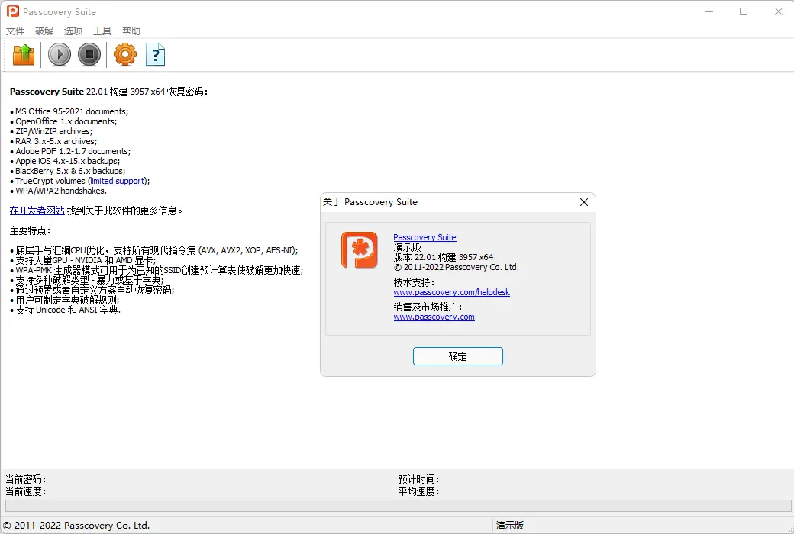Screen dimensions: 794x534
Task: Click the 销售及市场推广 label in dialog
Action: pyautogui.click(x=428, y=307)
